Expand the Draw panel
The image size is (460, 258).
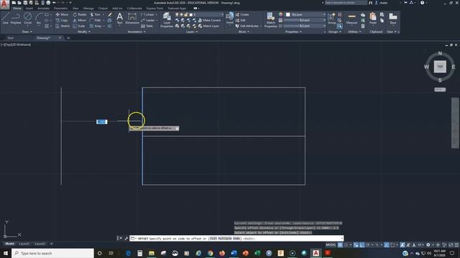click(27, 32)
